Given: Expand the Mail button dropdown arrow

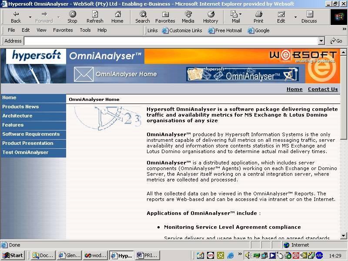Looking at the screenshot, I should (x=241, y=14).
